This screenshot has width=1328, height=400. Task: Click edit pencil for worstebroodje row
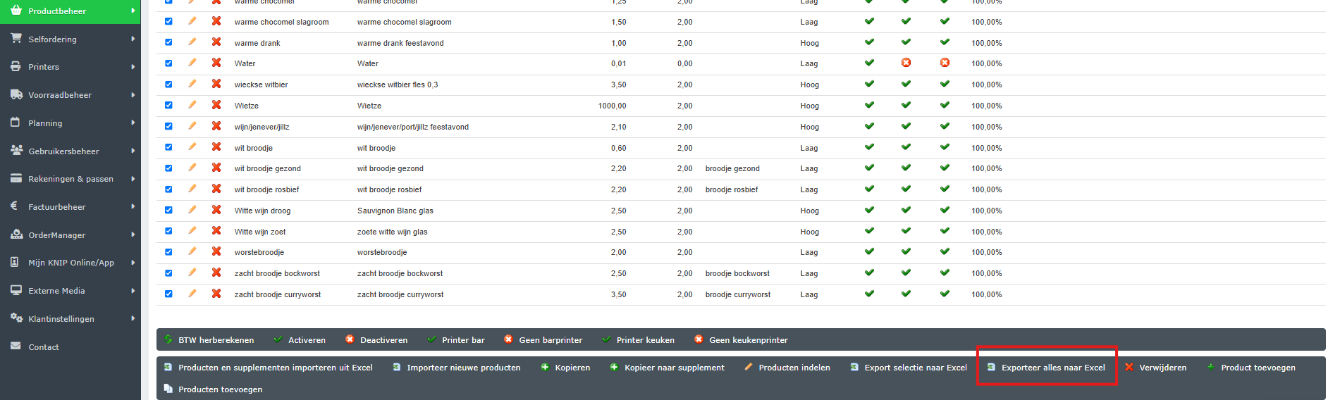click(x=192, y=251)
